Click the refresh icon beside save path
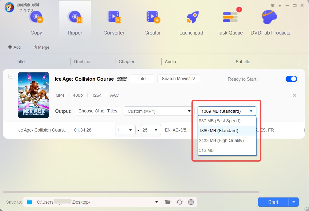The height and width of the screenshot is (211, 309). click(179, 202)
